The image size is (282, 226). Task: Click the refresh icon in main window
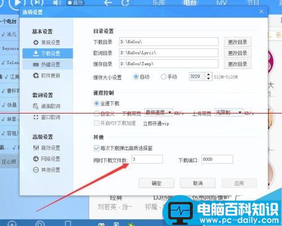click(125, 3)
